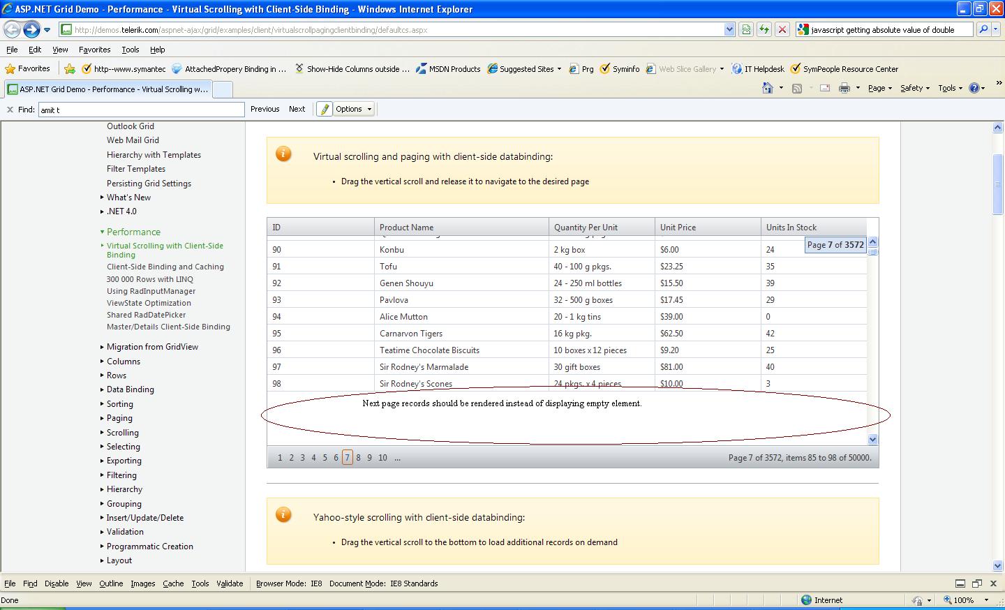Open the Disable menu in developer toolbar
1005x610 pixels.
tap(57, 583)
